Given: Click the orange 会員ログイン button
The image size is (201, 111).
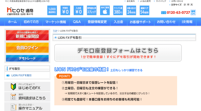Looking at the screenshot, I should click(x=27, y=47).
